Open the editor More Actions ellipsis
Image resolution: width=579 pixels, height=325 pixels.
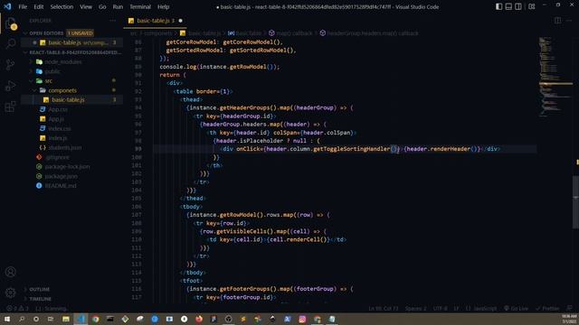coord(569,21)
